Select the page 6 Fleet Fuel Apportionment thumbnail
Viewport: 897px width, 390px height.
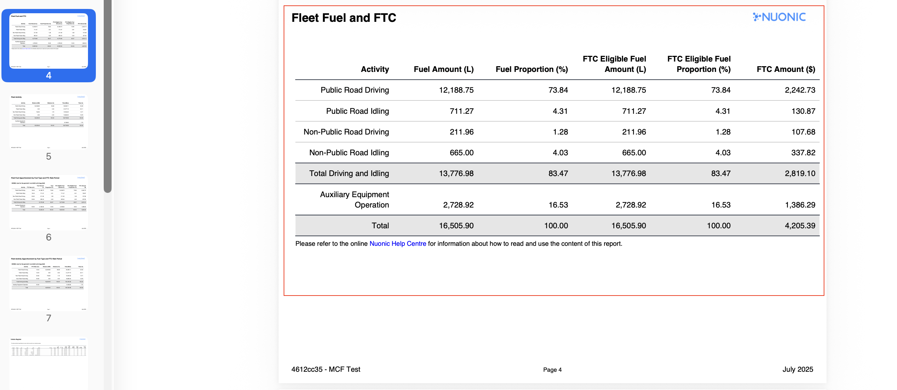click(x=49, y=202)
